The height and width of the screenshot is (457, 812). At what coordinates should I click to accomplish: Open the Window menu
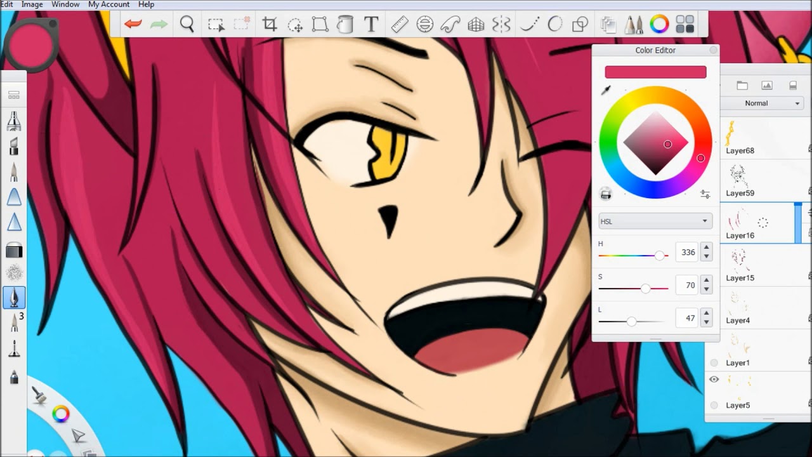65,4
